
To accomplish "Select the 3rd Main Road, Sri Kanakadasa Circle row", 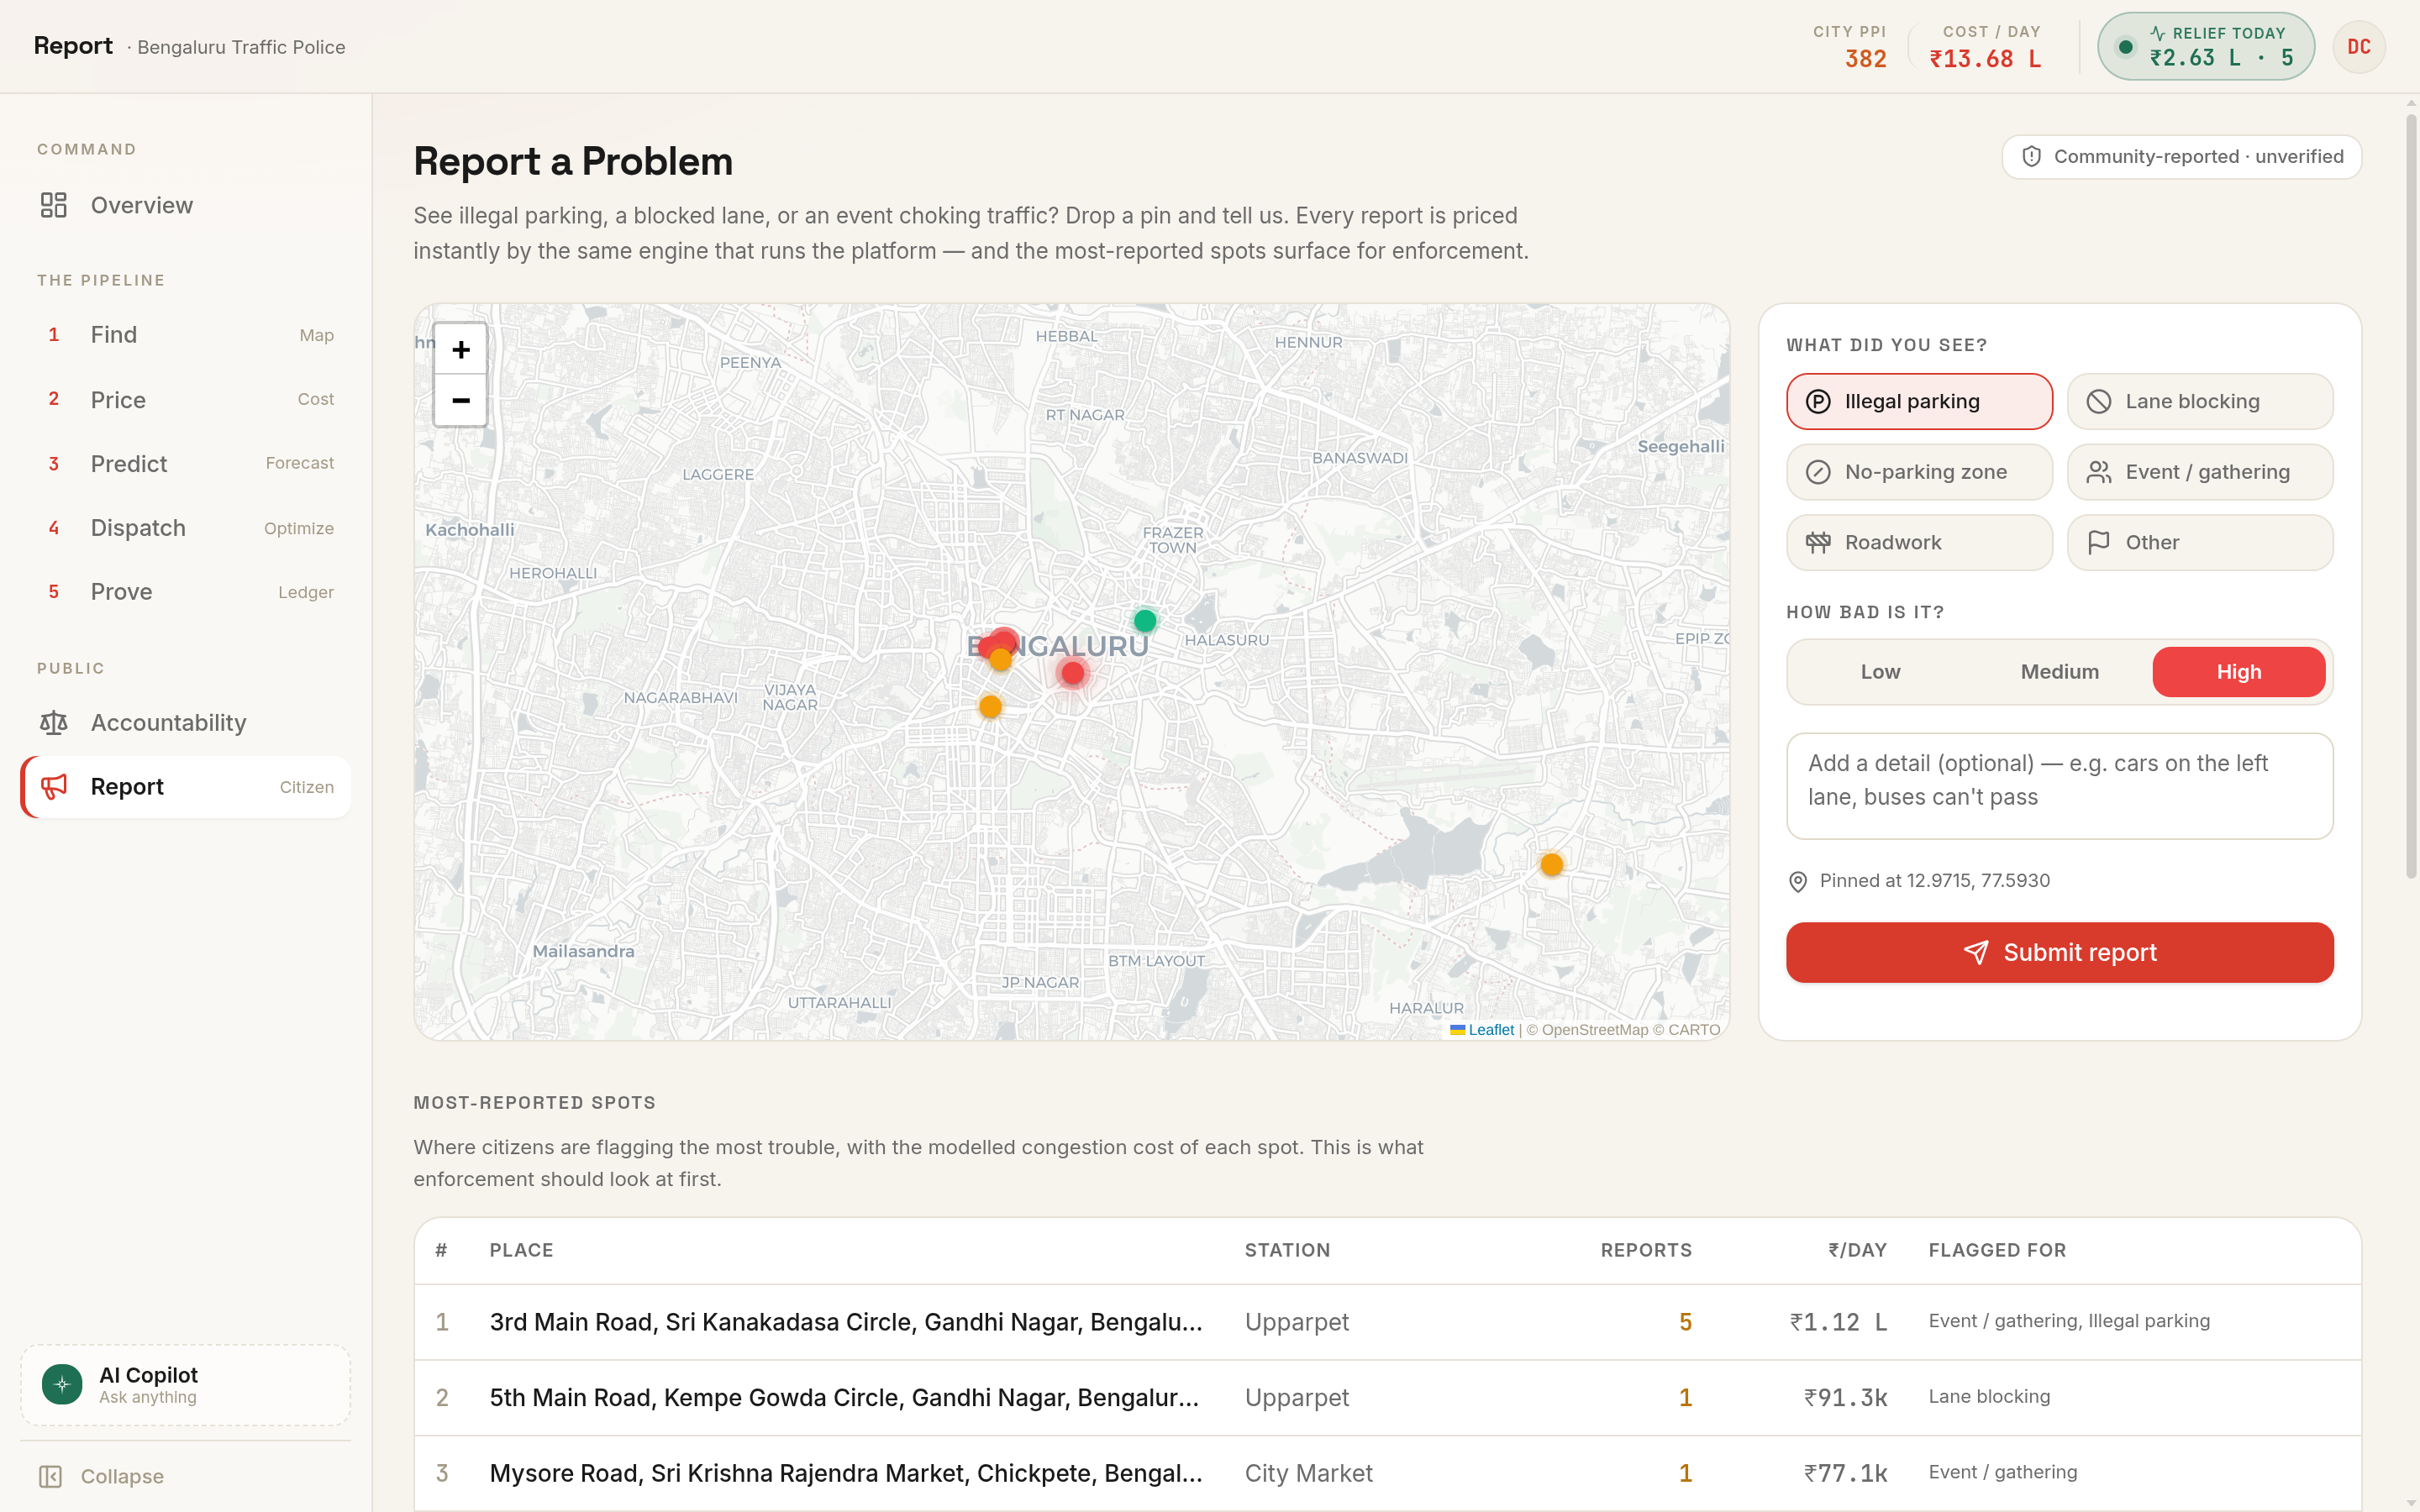I will pyautogui.click(x=1387, y=1322).
